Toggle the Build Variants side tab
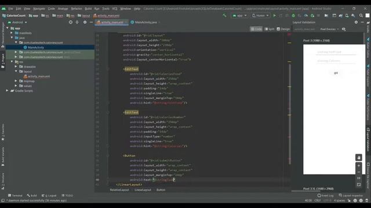 click(x=2, y=157)
